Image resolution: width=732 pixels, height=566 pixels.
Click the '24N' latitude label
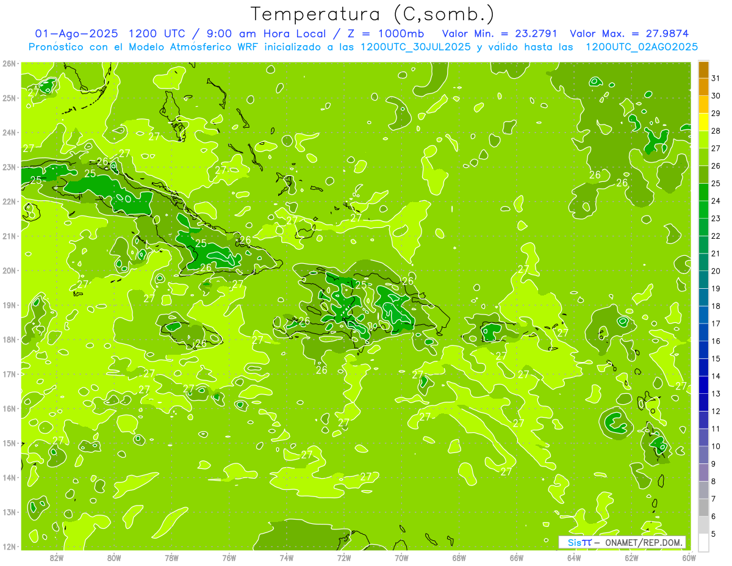point(9,132)
